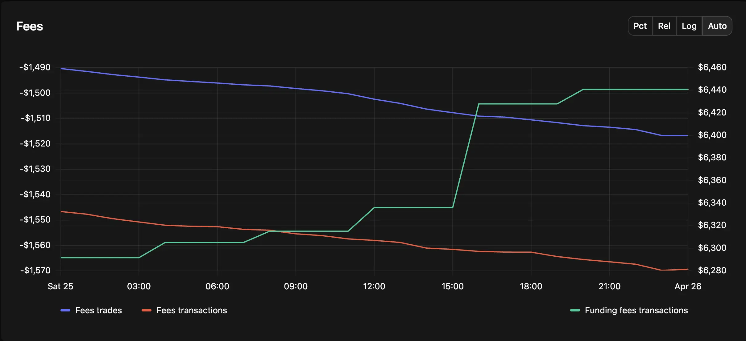Switch chart scale to Pct mode

(640, 26)
